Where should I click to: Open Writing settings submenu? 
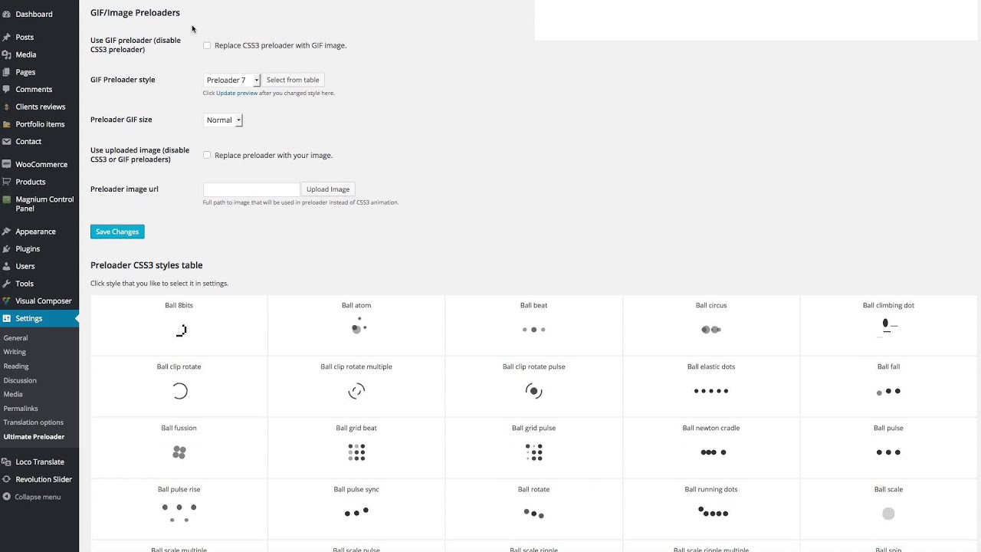point(15,352)
